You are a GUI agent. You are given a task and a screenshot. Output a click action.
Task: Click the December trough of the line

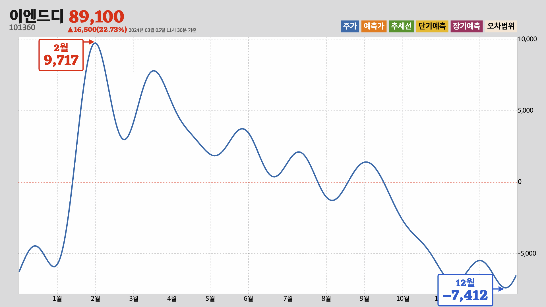(506, 288)
